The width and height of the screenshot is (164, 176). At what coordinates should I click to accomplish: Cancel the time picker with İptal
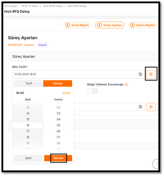click(28, 158)
